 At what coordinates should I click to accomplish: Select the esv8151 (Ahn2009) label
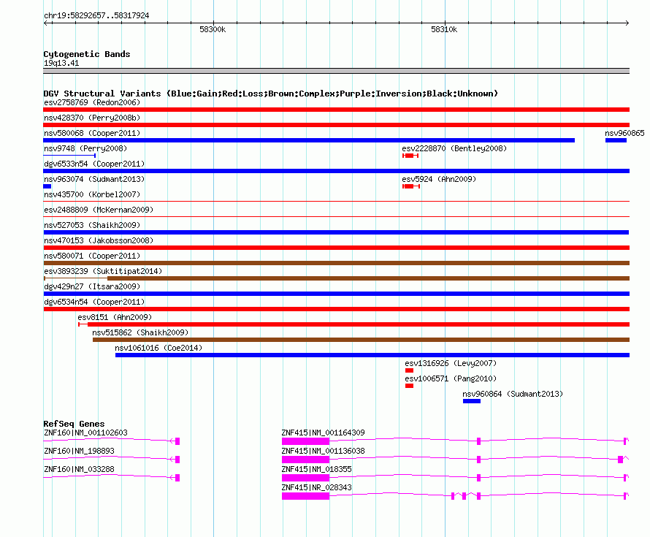pos(115,317)
